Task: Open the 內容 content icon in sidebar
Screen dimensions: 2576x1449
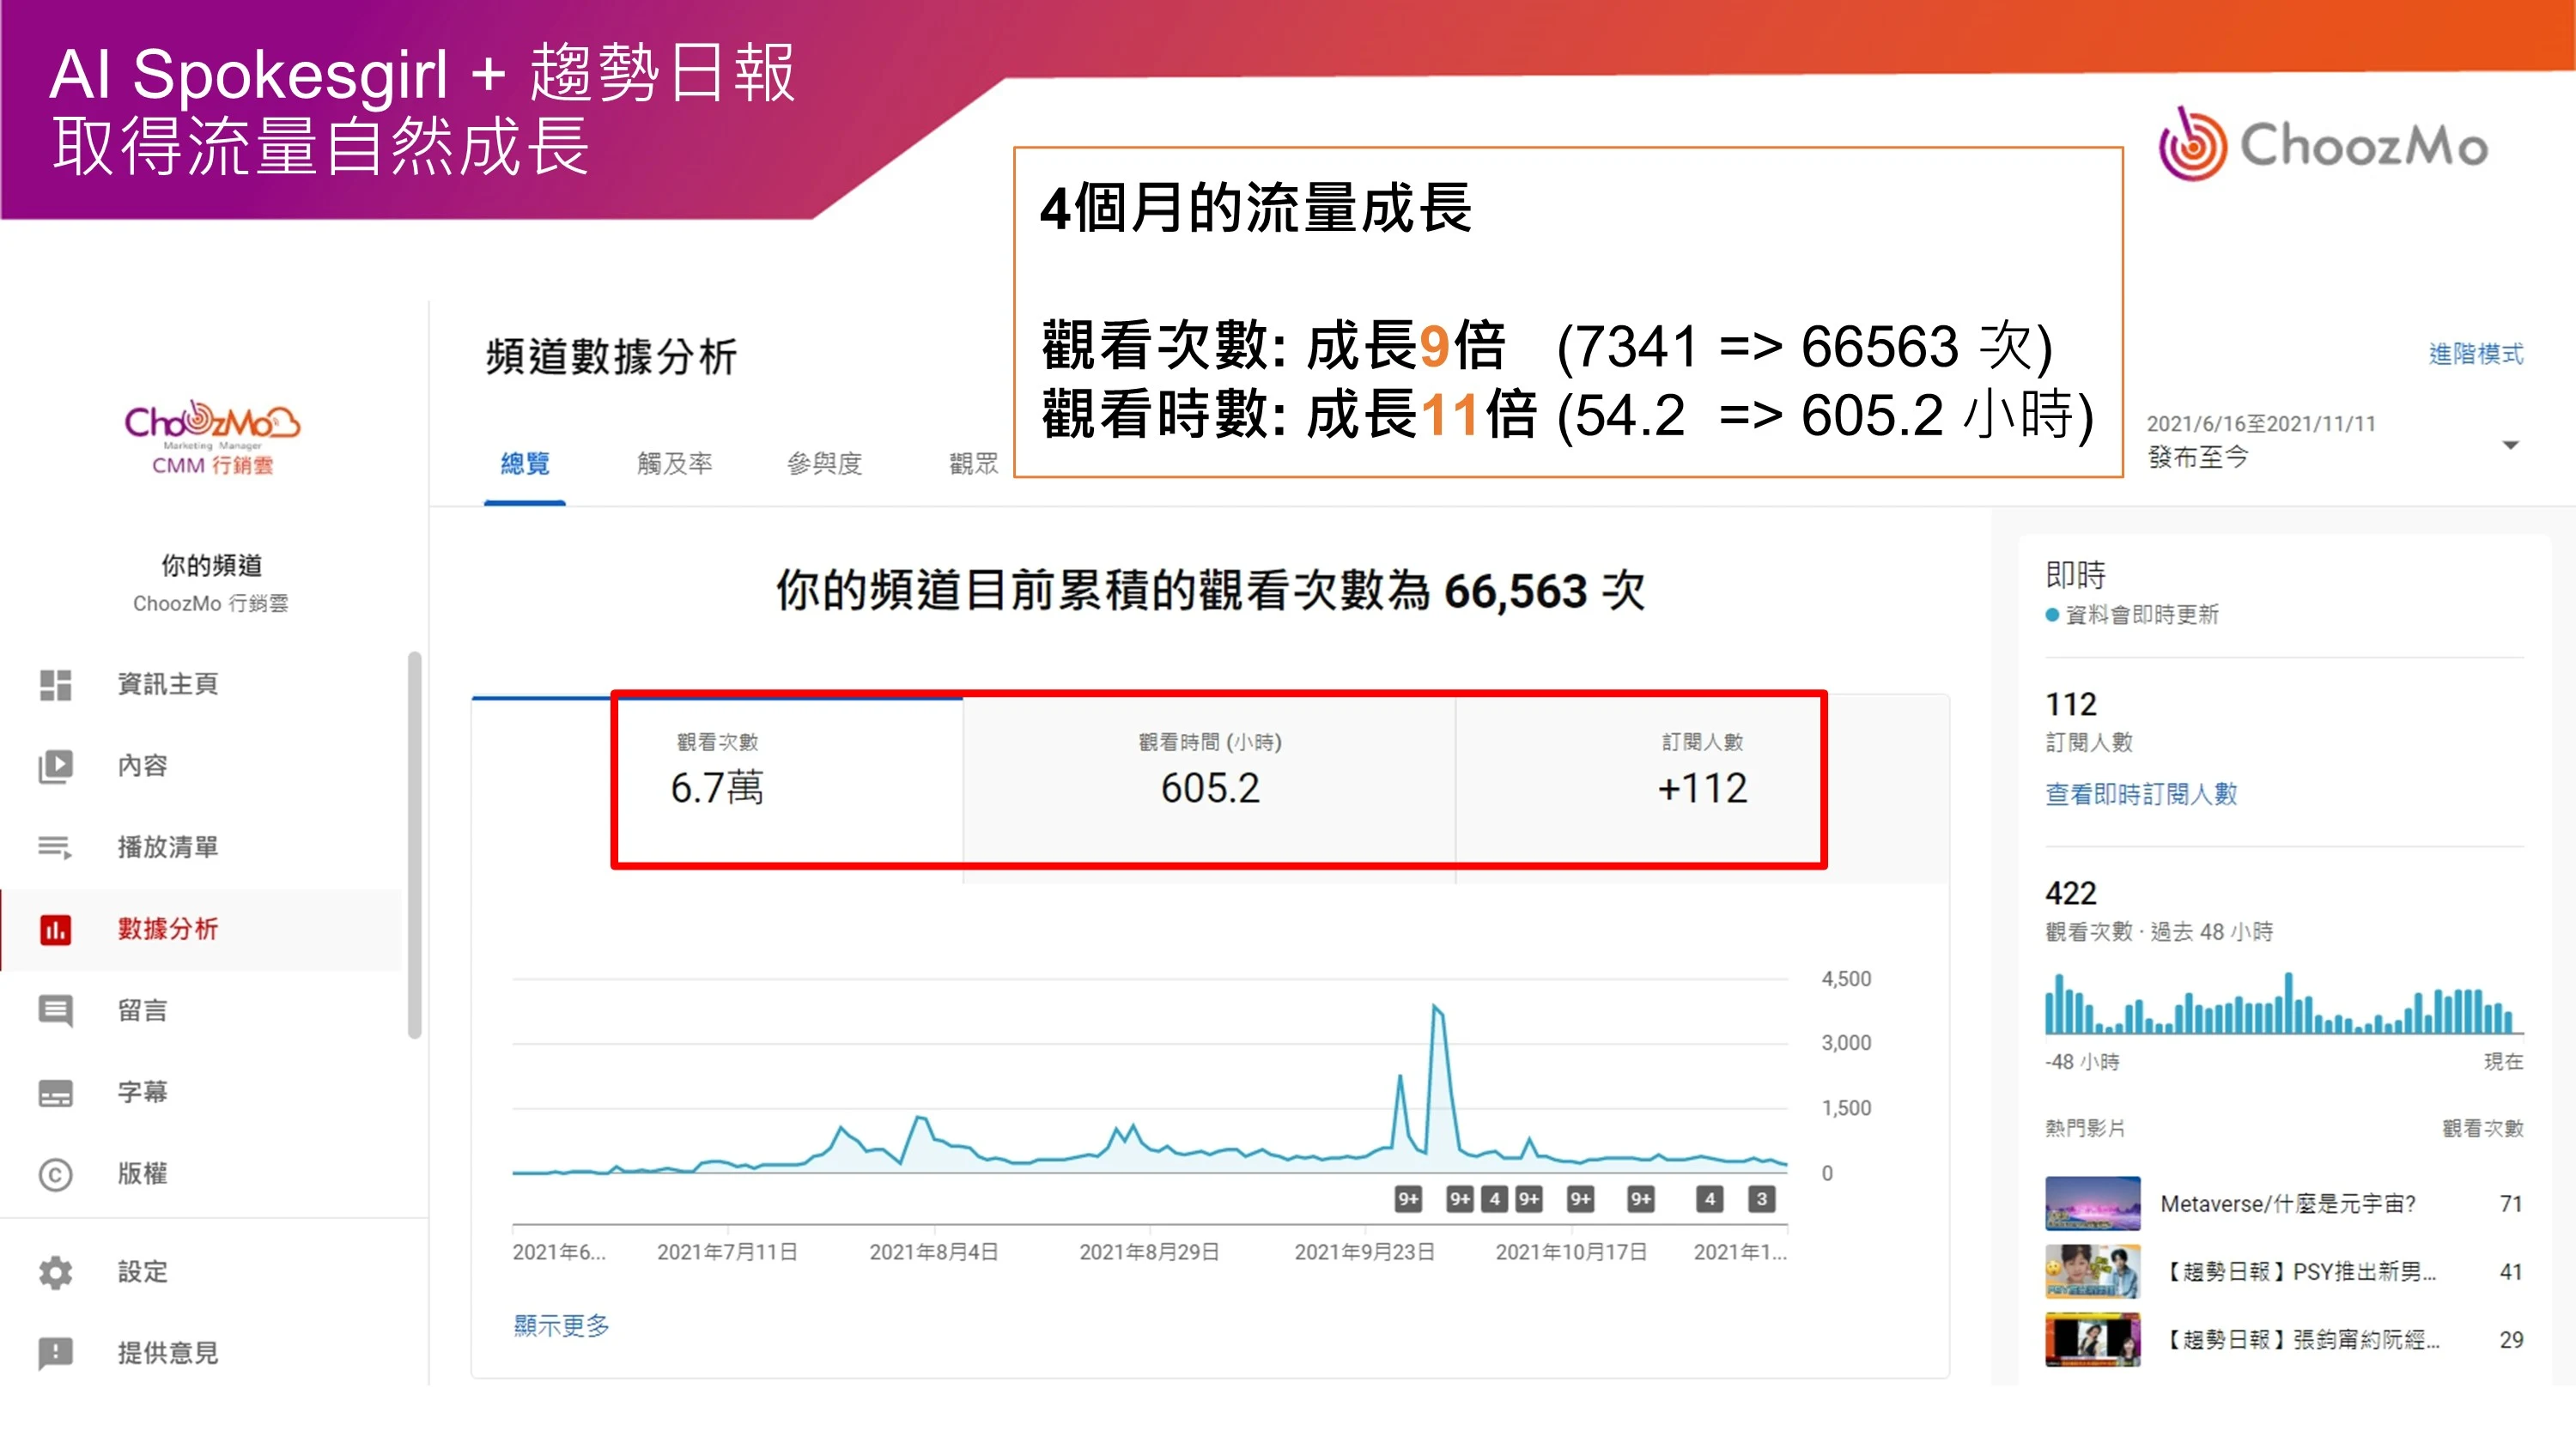Action: coord(55,766)
